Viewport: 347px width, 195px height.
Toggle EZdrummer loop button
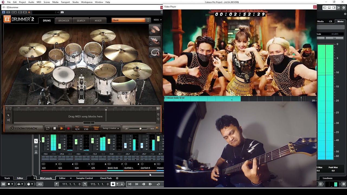pos(48,128)
